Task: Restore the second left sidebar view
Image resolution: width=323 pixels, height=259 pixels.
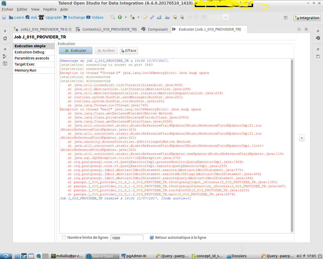Action: click(5, 49)
